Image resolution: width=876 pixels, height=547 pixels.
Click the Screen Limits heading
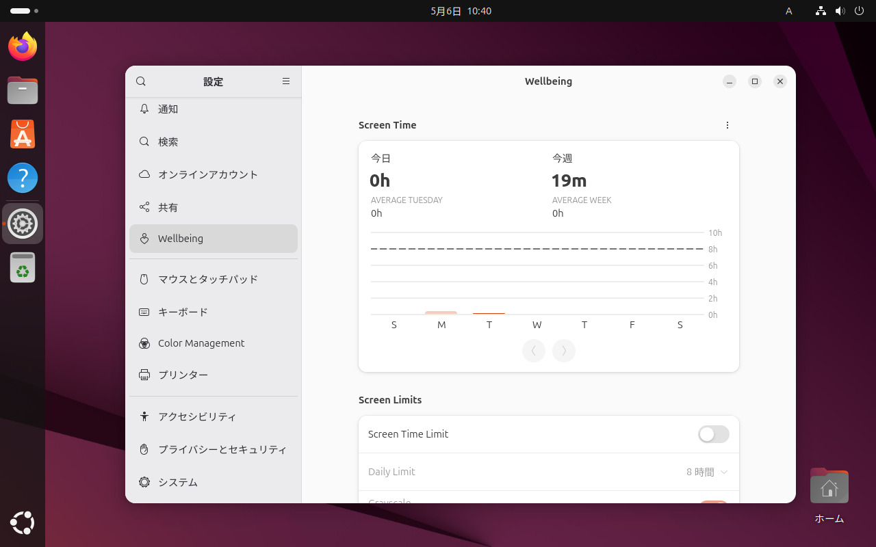pos(390,400)
